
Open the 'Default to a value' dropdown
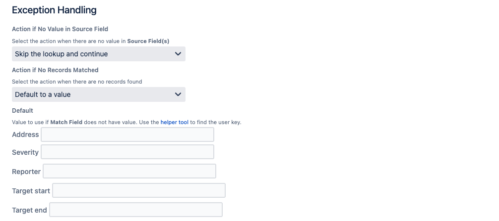(x=94, y=94)
